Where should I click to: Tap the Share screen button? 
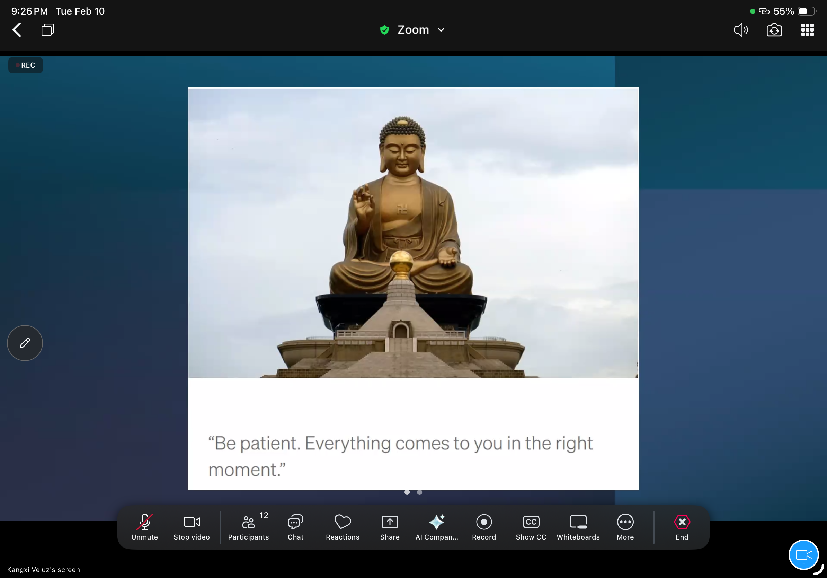click(390, 526)
